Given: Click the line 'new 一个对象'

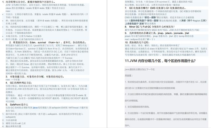Looking at the screenshot, I should click(13, 80).
